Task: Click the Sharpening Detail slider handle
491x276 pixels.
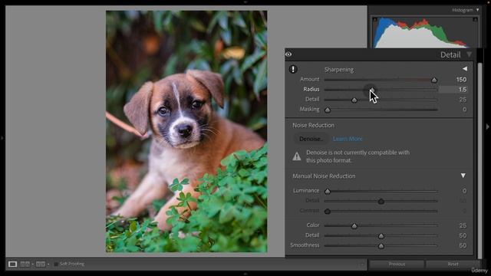Action: [x=354, y=100]
